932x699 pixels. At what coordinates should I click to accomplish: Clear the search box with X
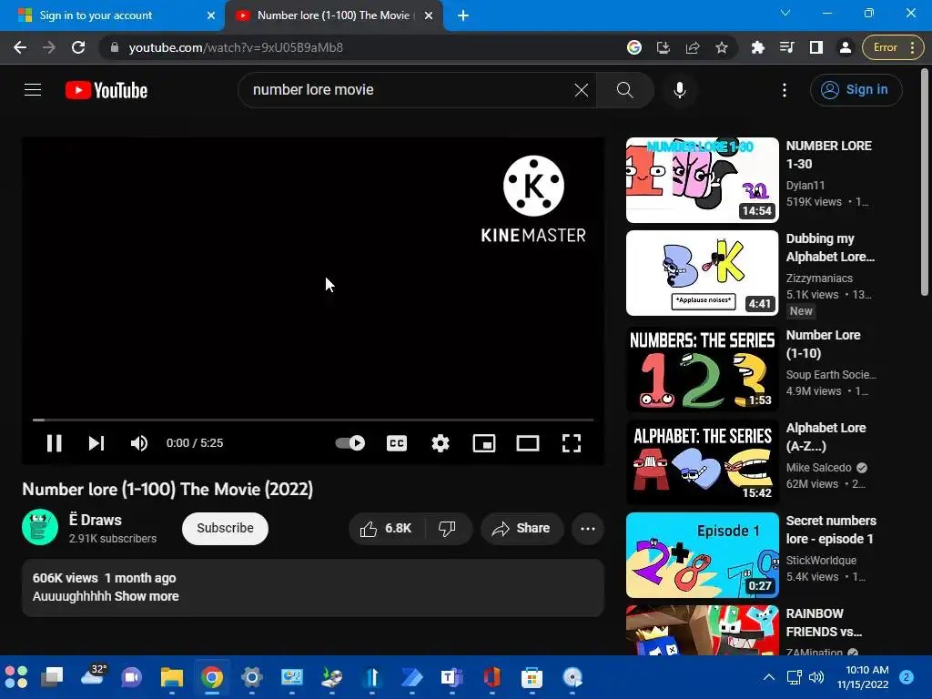point(582,90)
